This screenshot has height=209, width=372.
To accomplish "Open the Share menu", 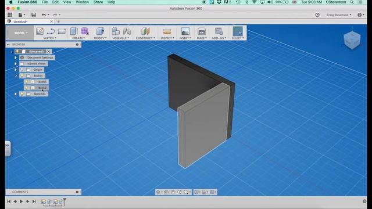I will point(98,2).
